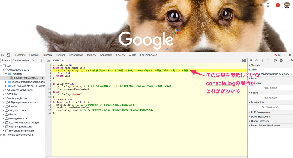Toggle pause on exceptions button
The width and height of the screenshot is (293, 158).
[x=281, y=61]
